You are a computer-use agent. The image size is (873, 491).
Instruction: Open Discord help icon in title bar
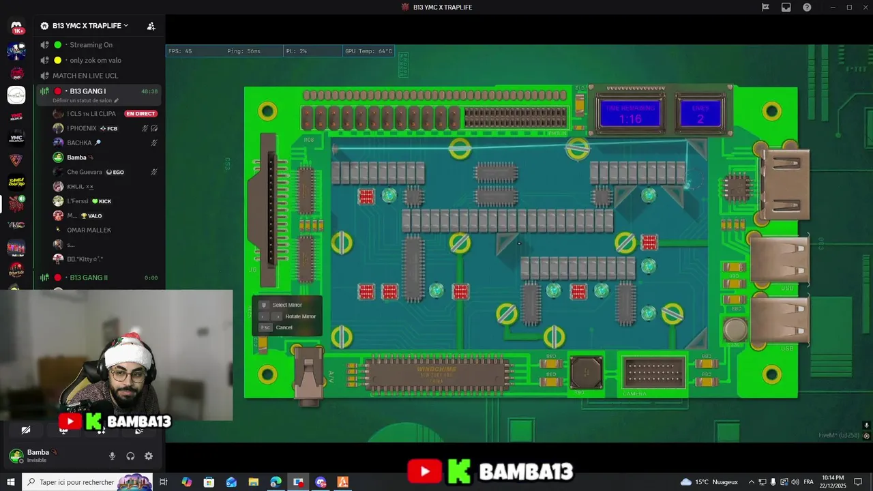point(807,8)
